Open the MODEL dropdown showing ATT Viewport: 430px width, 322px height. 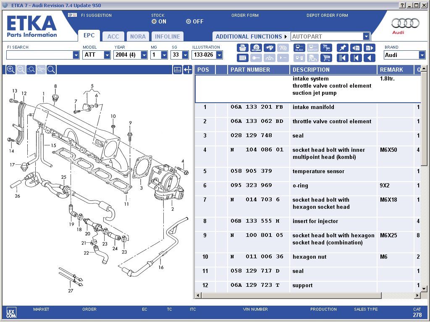107,55
